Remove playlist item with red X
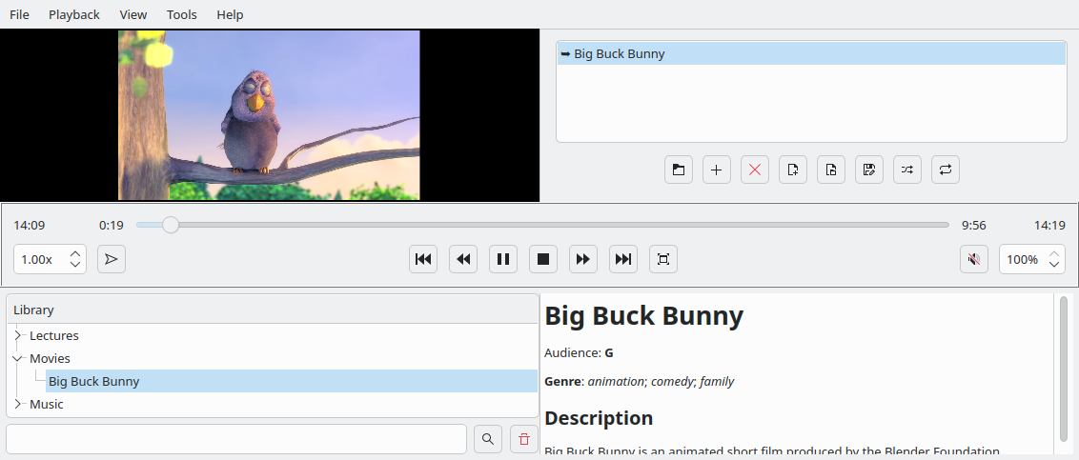This screenshot has width=1079, height=460. point(755,170)
